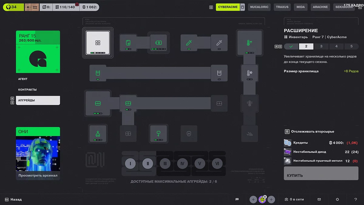Click the add squad member plus right of avatar
Image resolution: width=364 pixels, height=205 pixels.
[x=271, y=199]
